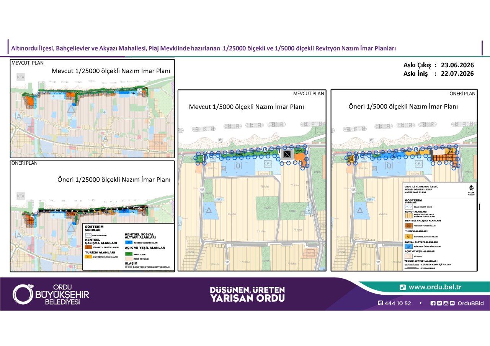Click the Askı Çıkış date 23.06.2026
Viewport: 490px width, 346px height.
click(x=457, y=65)
